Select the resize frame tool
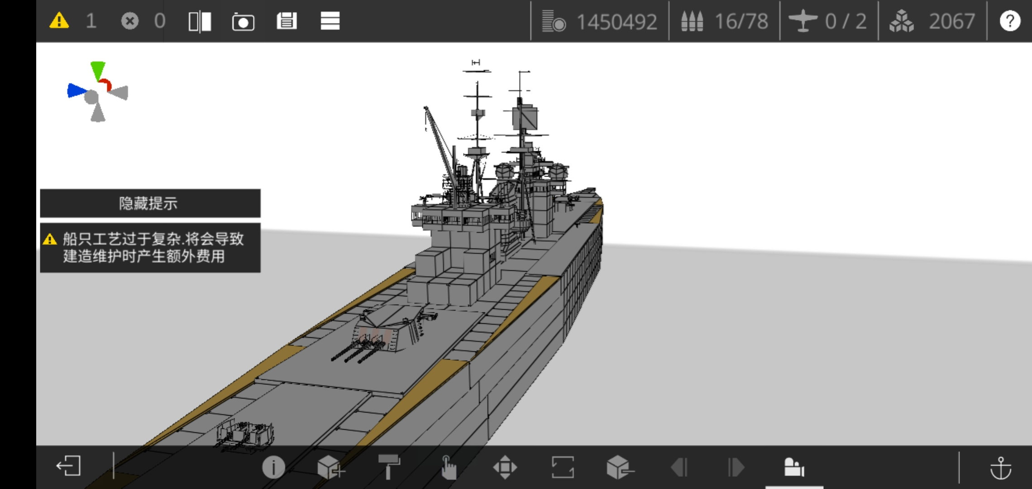 563,467
